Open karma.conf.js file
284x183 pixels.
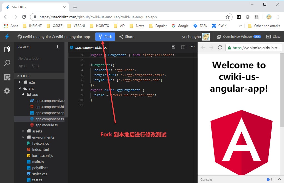tap(40, 156)
